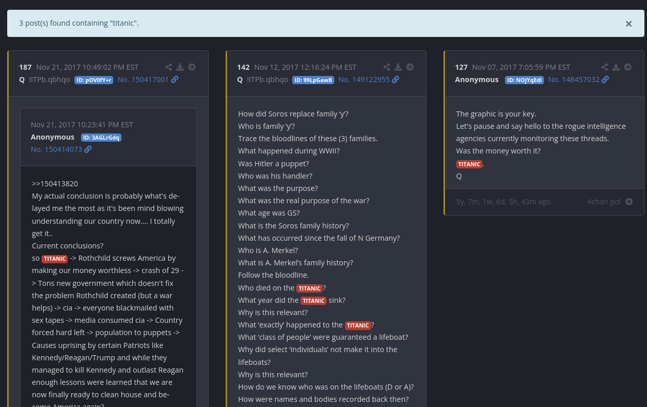Click Anonymous author name in post 127
This screenshot has width=647, height=407.
(477, 80)
